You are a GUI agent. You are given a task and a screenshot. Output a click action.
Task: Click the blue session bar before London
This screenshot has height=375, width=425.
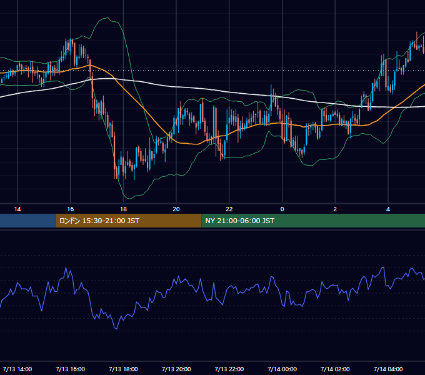click(28, 221)
